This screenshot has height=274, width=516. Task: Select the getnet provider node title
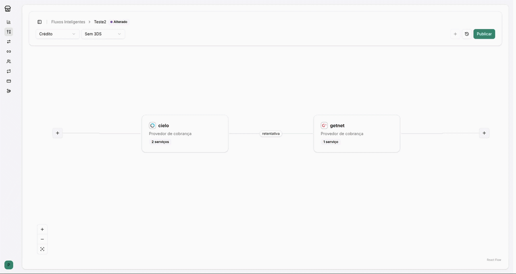[x=337, y=126]
